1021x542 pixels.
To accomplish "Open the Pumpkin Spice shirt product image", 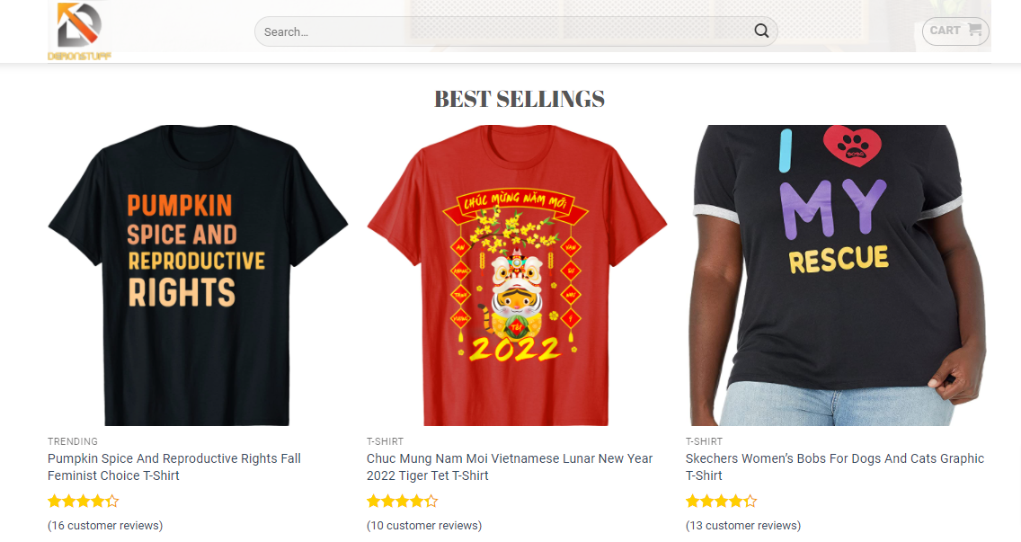I will tap(198, 274).
